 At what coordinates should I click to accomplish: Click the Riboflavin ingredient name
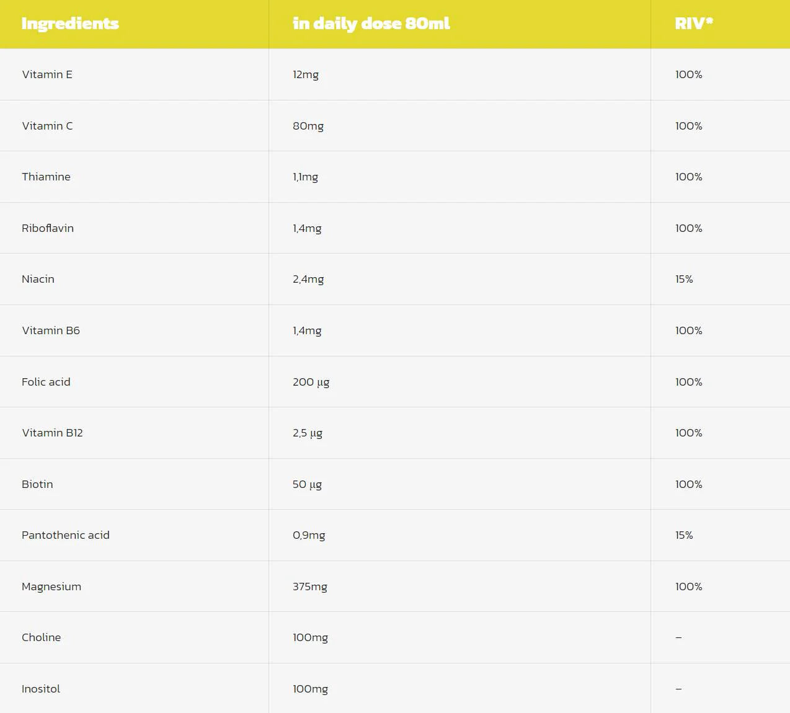(48, 228)
